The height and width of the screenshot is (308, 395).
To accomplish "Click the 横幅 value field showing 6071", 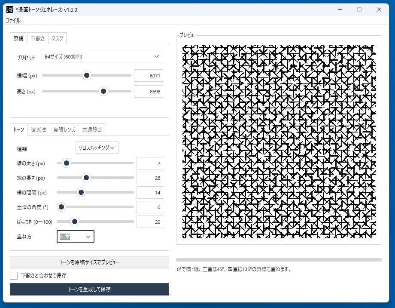I will coord(149,75).
